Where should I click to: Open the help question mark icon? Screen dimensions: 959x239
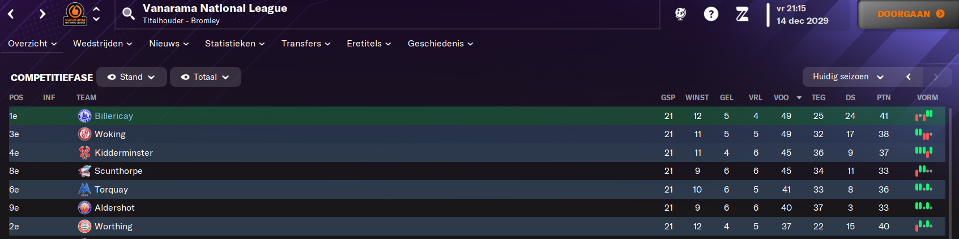(711, 14)
